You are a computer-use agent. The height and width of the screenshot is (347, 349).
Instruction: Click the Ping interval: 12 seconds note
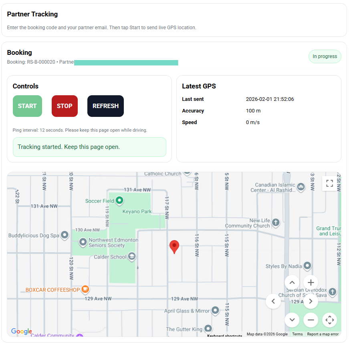80,130
